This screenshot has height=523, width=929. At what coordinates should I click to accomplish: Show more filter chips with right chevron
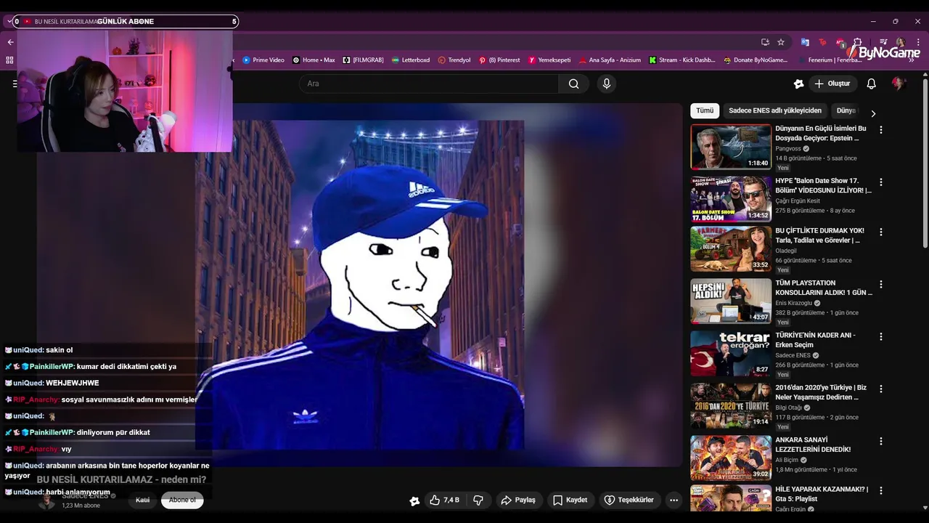[x=873, y=113]
